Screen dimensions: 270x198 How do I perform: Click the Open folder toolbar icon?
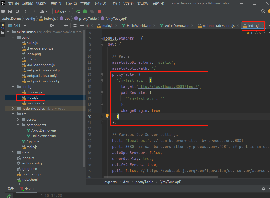[3, 11]
